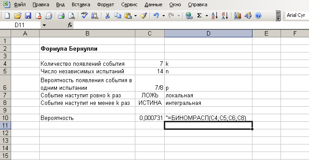The width and height of the screenshot is (309, 160).
Task: Open the Справка menu
Action: point(197,4)
